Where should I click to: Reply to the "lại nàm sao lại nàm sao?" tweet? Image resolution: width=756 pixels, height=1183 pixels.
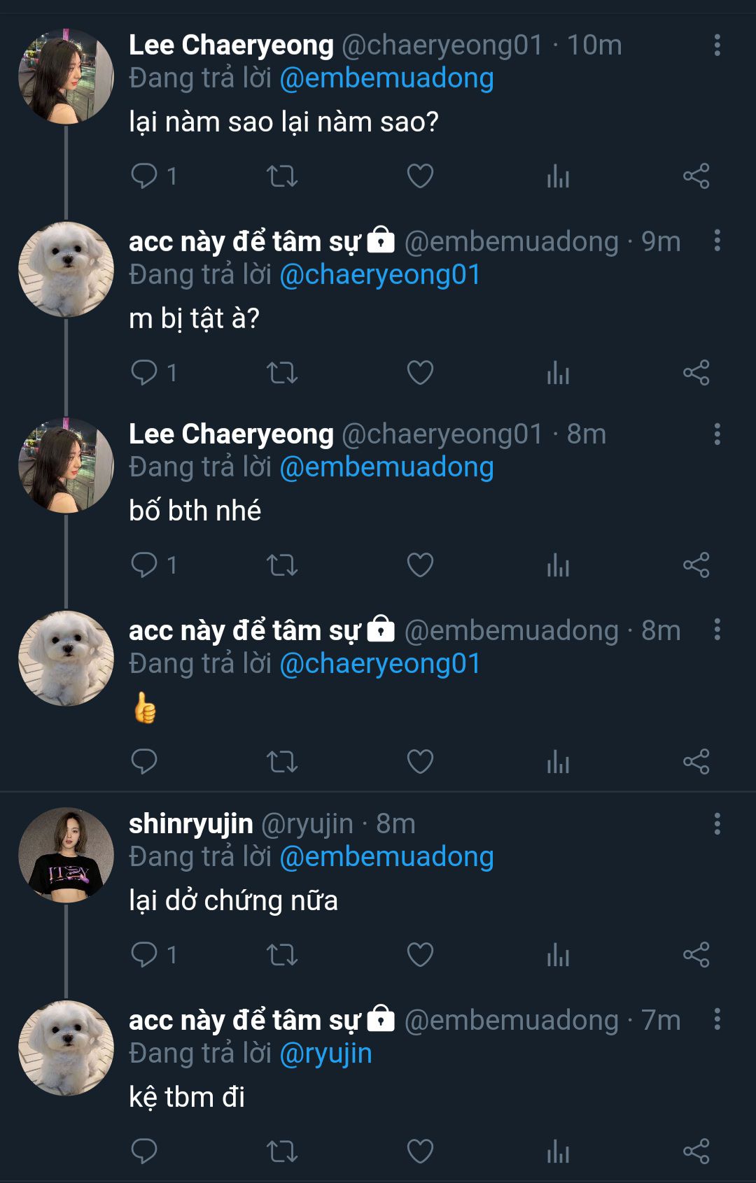click(x=144, y=176)
